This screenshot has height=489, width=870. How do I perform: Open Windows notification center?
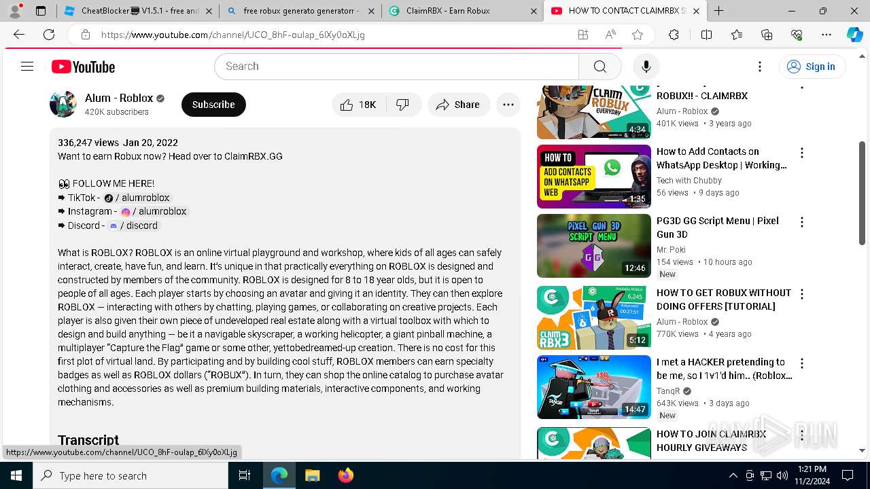click(x=848, y=475)
